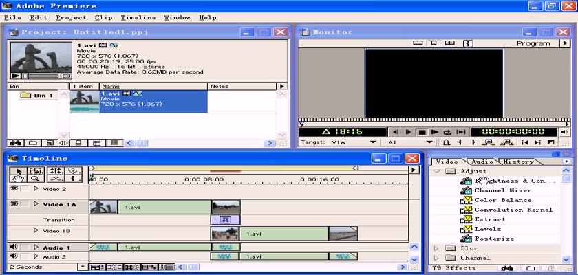Click the Create Item icon in Project window
The height and width of the screenshot is (275, 578).
coord(50,143)
